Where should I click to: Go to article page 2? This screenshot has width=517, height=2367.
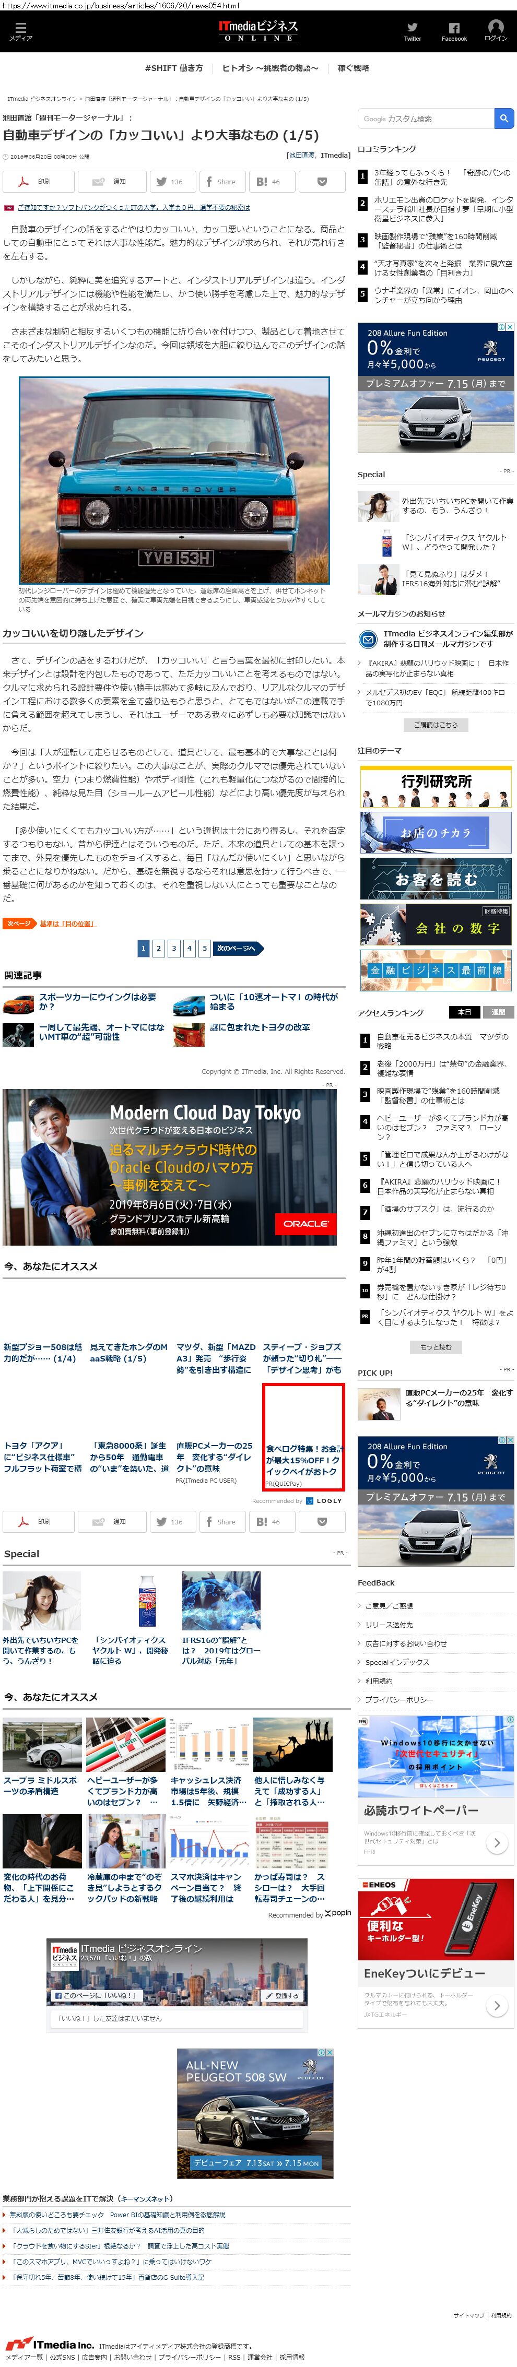pos(158,948)
